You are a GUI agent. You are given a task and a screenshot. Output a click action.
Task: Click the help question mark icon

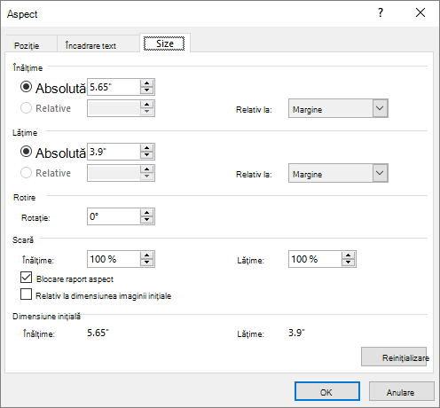381,12
